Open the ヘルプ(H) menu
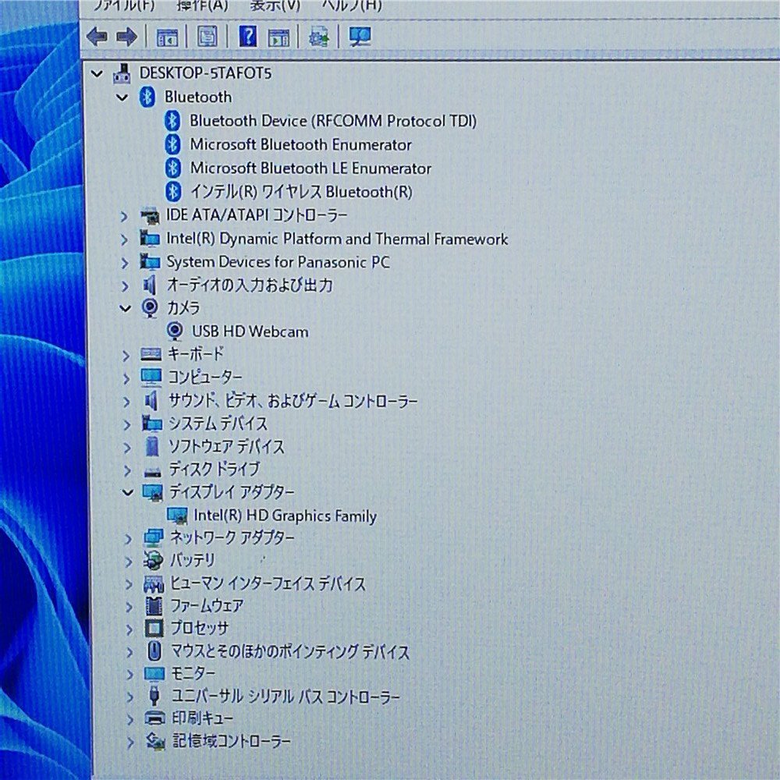This screenshot has height=780, width=780. [352, 5]
